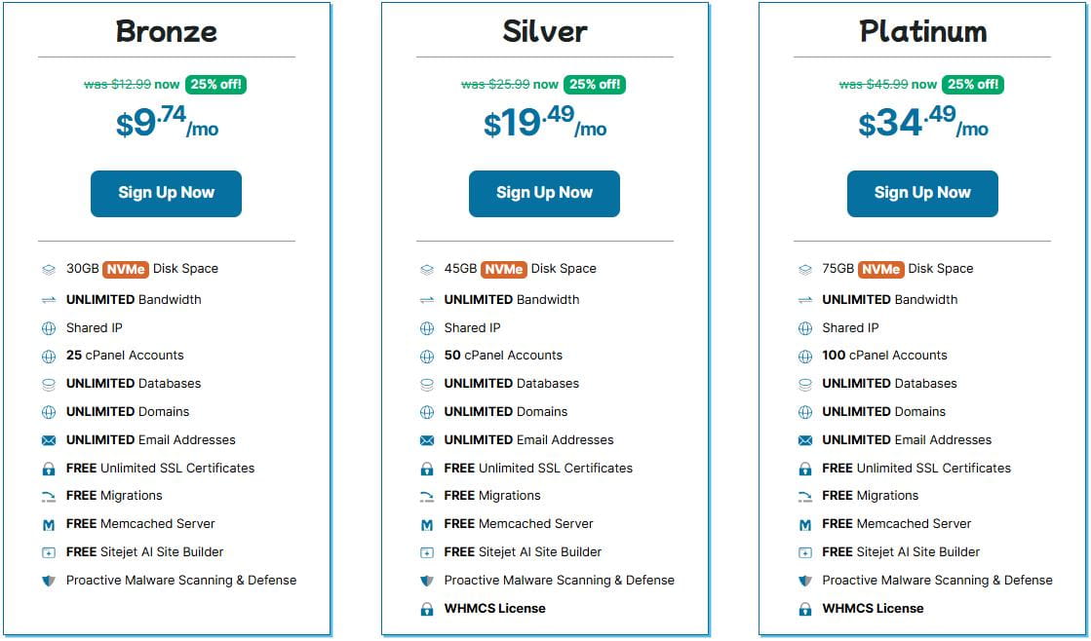1091x641 pixels.
Task: Click the Platinum SSL padlock icon
Action: tap(804, 469)
